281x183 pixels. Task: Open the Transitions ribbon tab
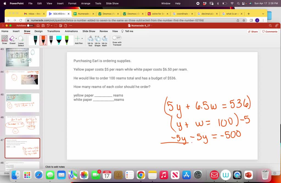(54, 31)
